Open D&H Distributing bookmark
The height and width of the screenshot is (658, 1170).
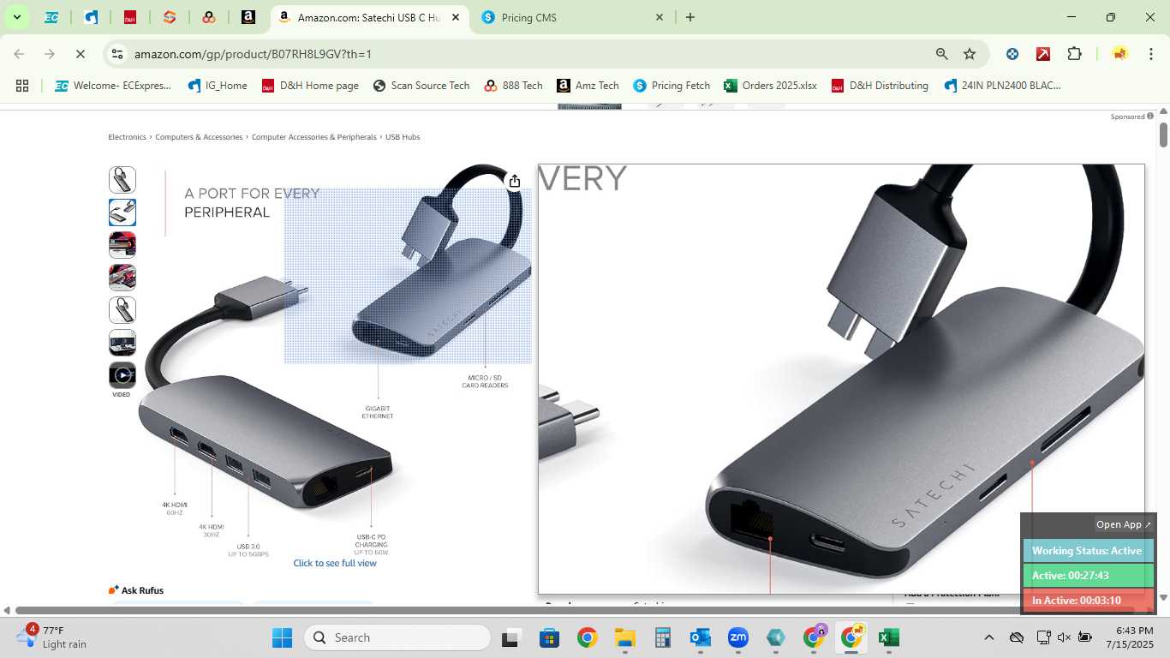[x=880, y=86]
